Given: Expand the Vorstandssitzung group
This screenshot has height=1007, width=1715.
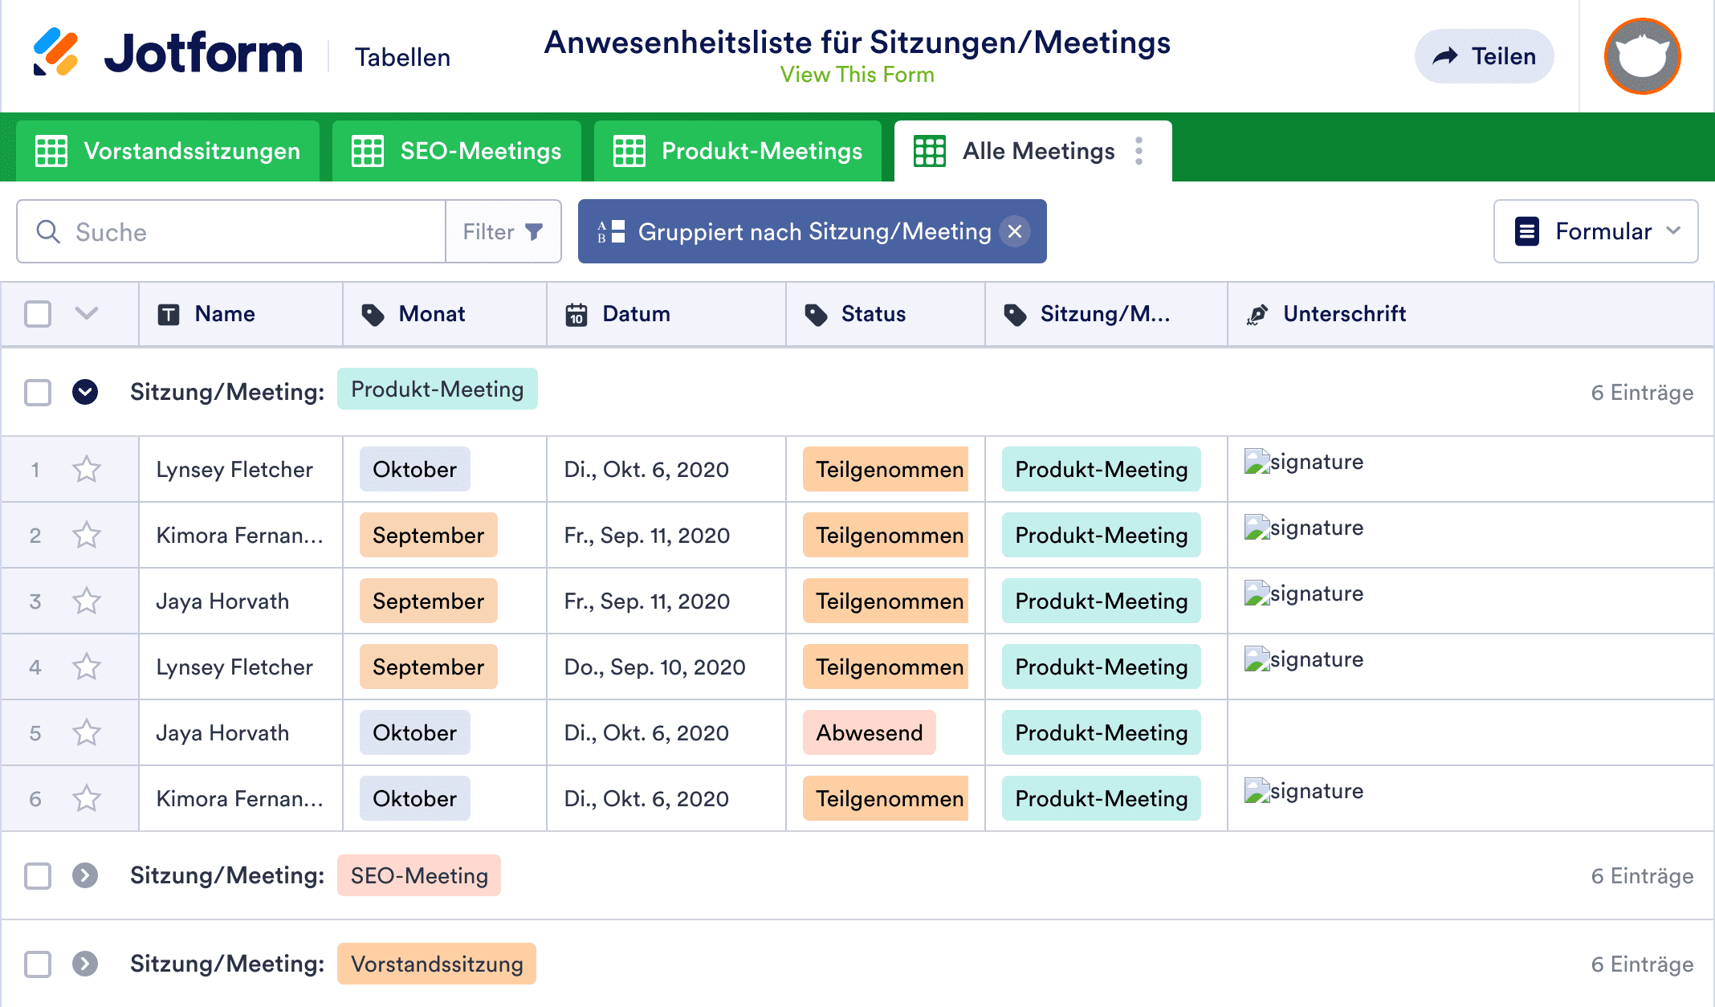Looking at the screenshot, I should click(x=86, y=964).
